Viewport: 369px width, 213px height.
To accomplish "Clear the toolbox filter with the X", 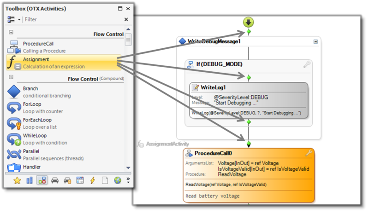I will (126, 20).
